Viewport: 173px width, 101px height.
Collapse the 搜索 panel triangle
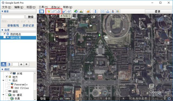2,11
